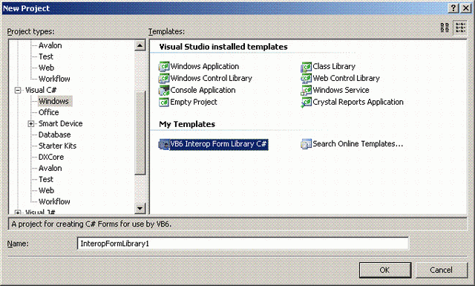Viewport: 475px width, 286px height.
Task: Select Database project type
Action: (x=54, y=134)
